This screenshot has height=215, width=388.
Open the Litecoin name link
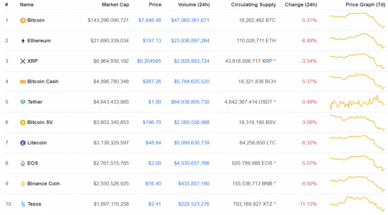(x=37, y=143)
